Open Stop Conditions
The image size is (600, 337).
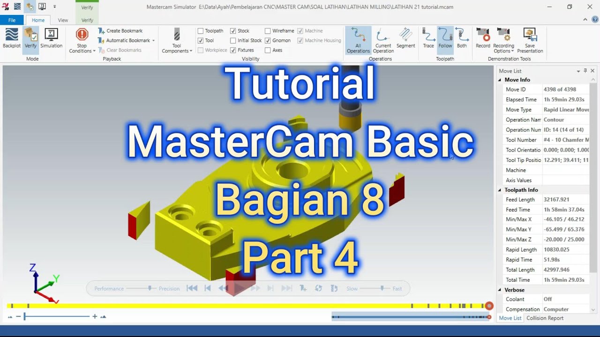82,41
